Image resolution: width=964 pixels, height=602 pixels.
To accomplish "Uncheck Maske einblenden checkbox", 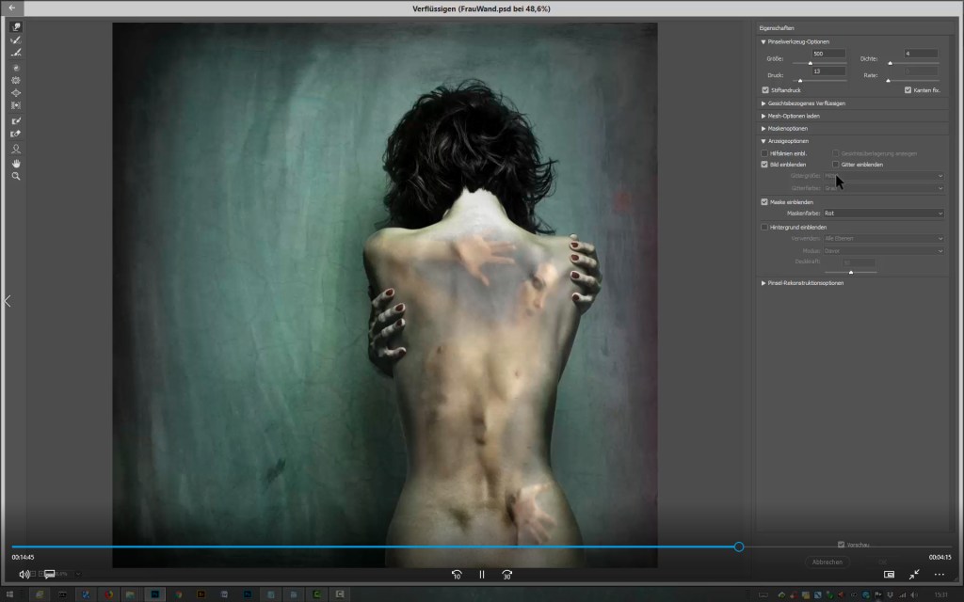I will coord(764,202).
